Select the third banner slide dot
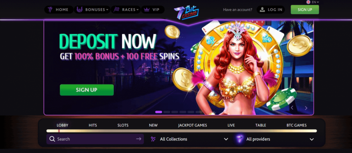The image size is (352, 153). click(x=175, y=112)
